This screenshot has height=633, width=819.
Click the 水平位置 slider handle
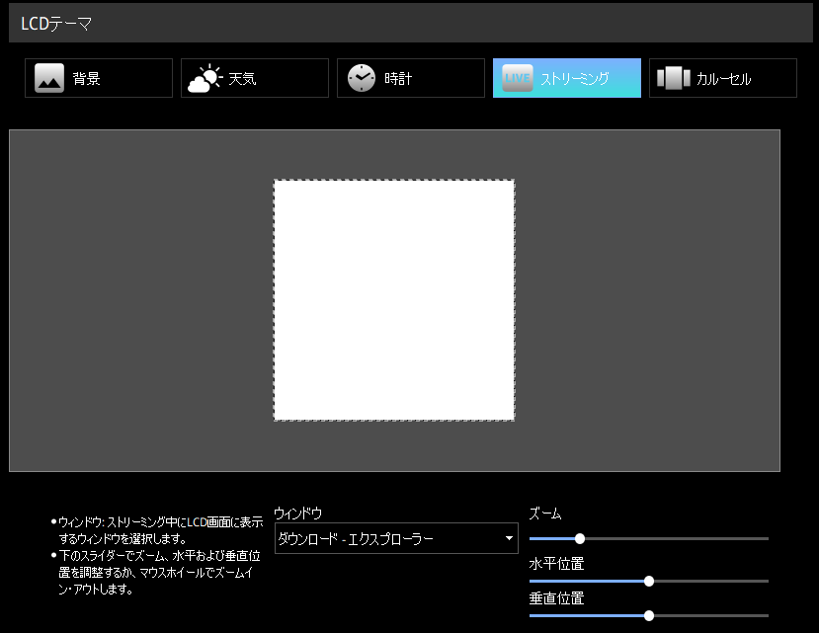point(649,581)
